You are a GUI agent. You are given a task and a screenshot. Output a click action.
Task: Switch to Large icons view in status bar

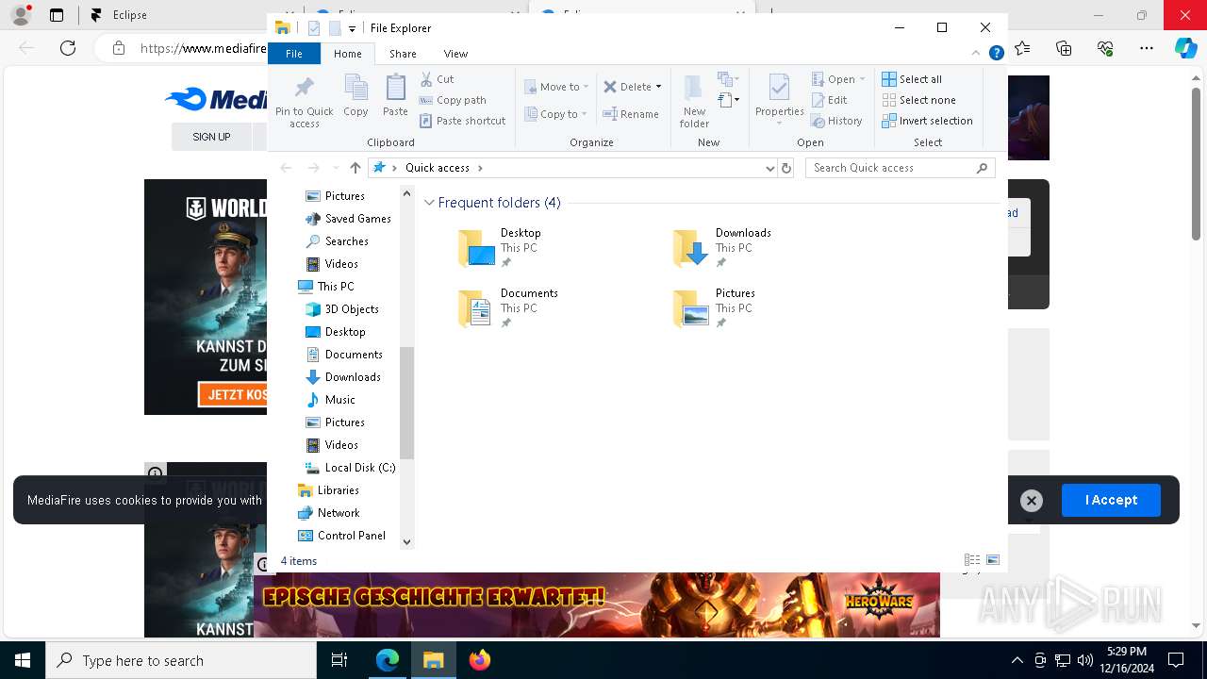[x=992, y=560]
